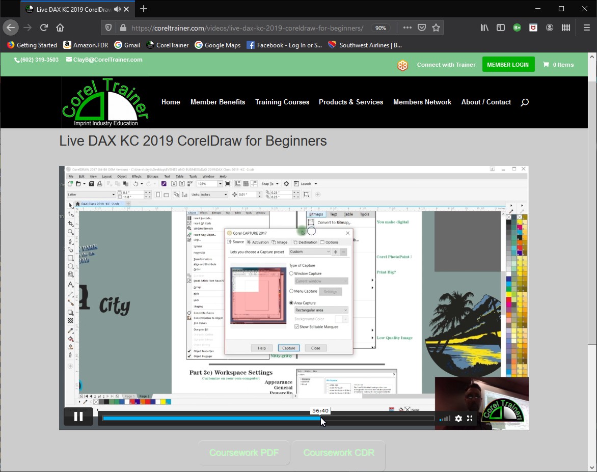Viewport: 597px width, 472px height.
Task: Enter fullscreen mode in video player
Action: coord(470,419)
